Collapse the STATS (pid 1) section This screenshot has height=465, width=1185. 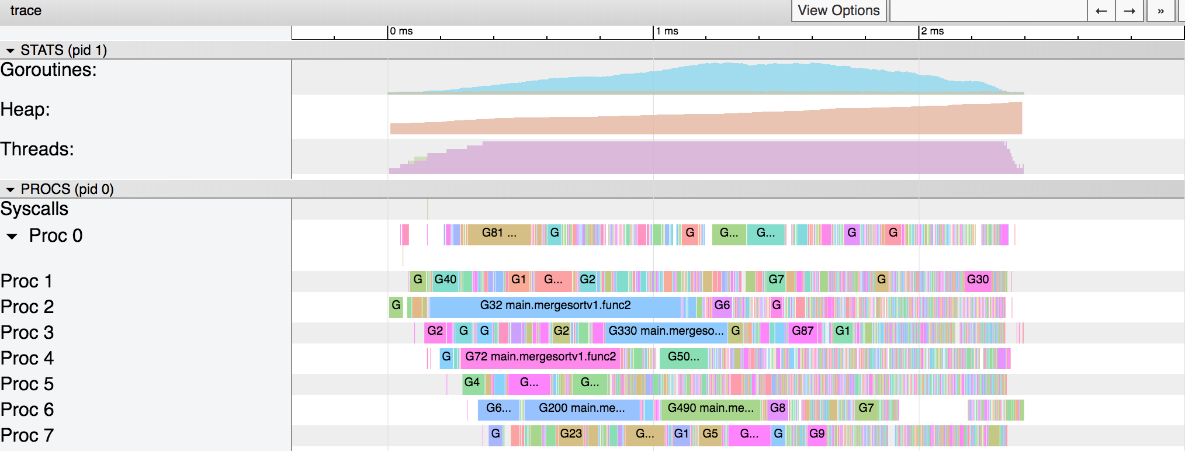(x=10, y=51)
